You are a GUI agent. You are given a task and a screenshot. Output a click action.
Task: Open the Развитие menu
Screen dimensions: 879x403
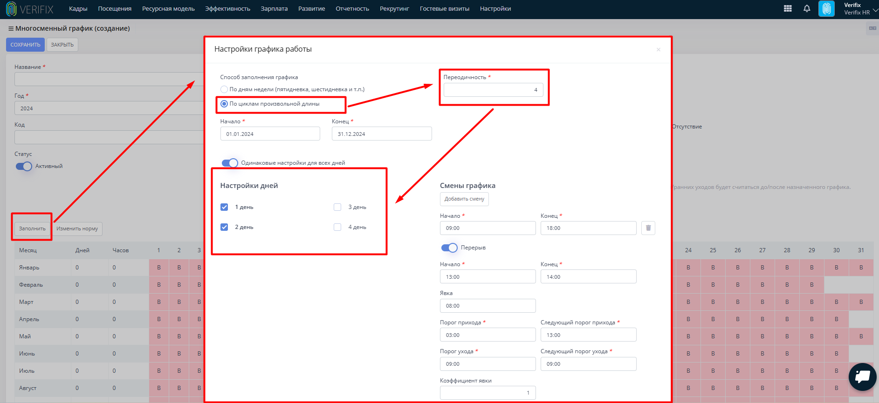[x=312, y=9]
